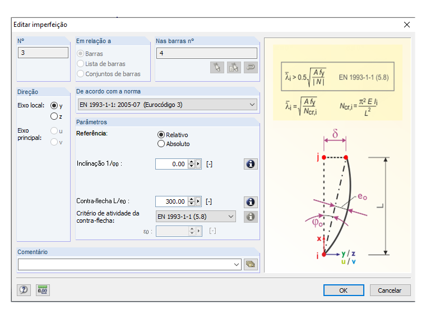Open info for critério de atividade
The height and width of the screenshot is (319, 426).
(x=251, y=217)
